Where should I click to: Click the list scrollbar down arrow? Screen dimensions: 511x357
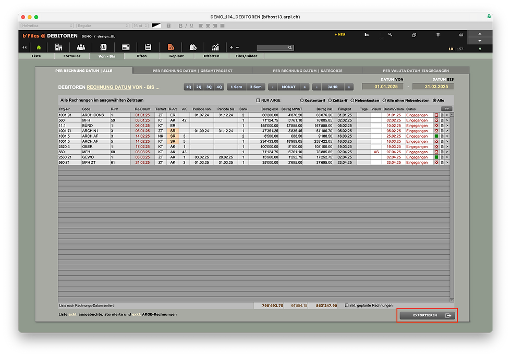pos(452,300)
